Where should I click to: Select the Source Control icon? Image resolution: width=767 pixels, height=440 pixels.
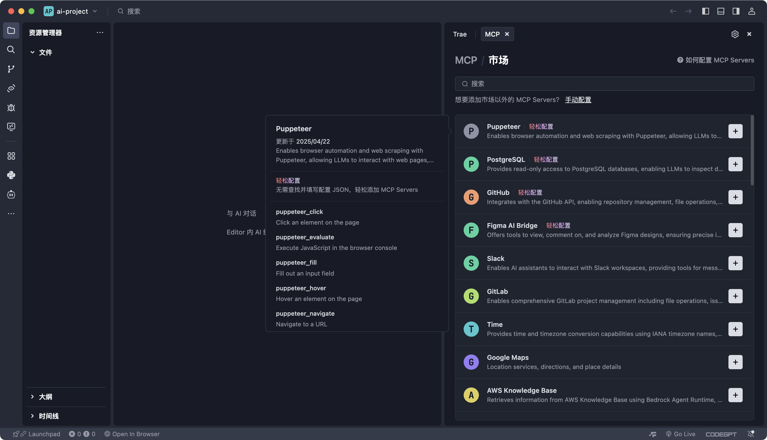[x=11, y=69]
